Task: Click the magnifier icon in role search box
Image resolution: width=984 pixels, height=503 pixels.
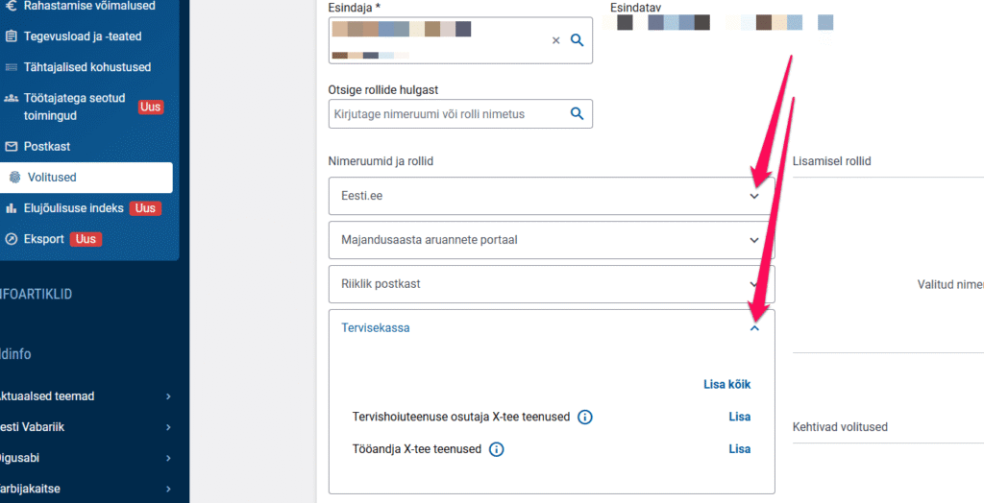Action: coord(577,113)
